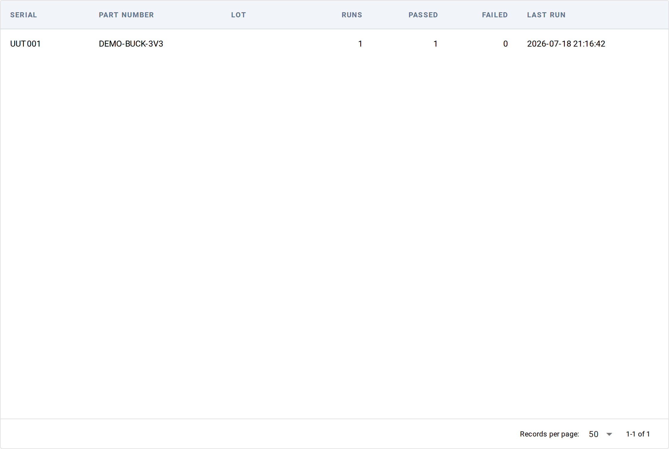669x449 pixels.
Task: Click the 1-1 of 1 pagination text
Action: 638,434
